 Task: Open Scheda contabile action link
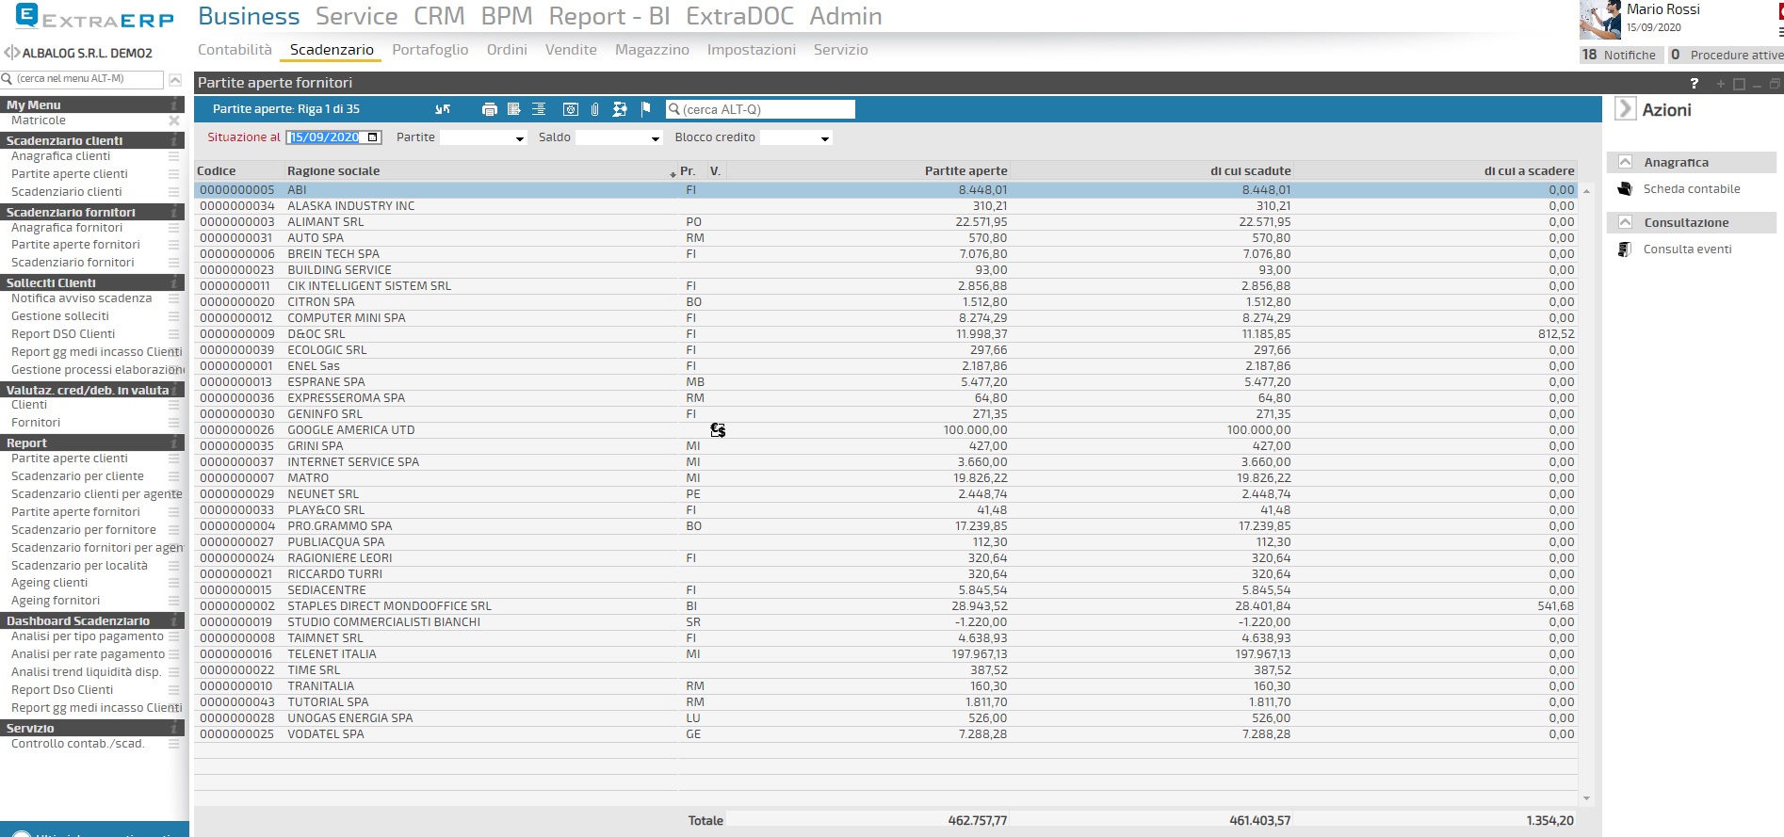pyautogui.click(x=1692, y=189)
